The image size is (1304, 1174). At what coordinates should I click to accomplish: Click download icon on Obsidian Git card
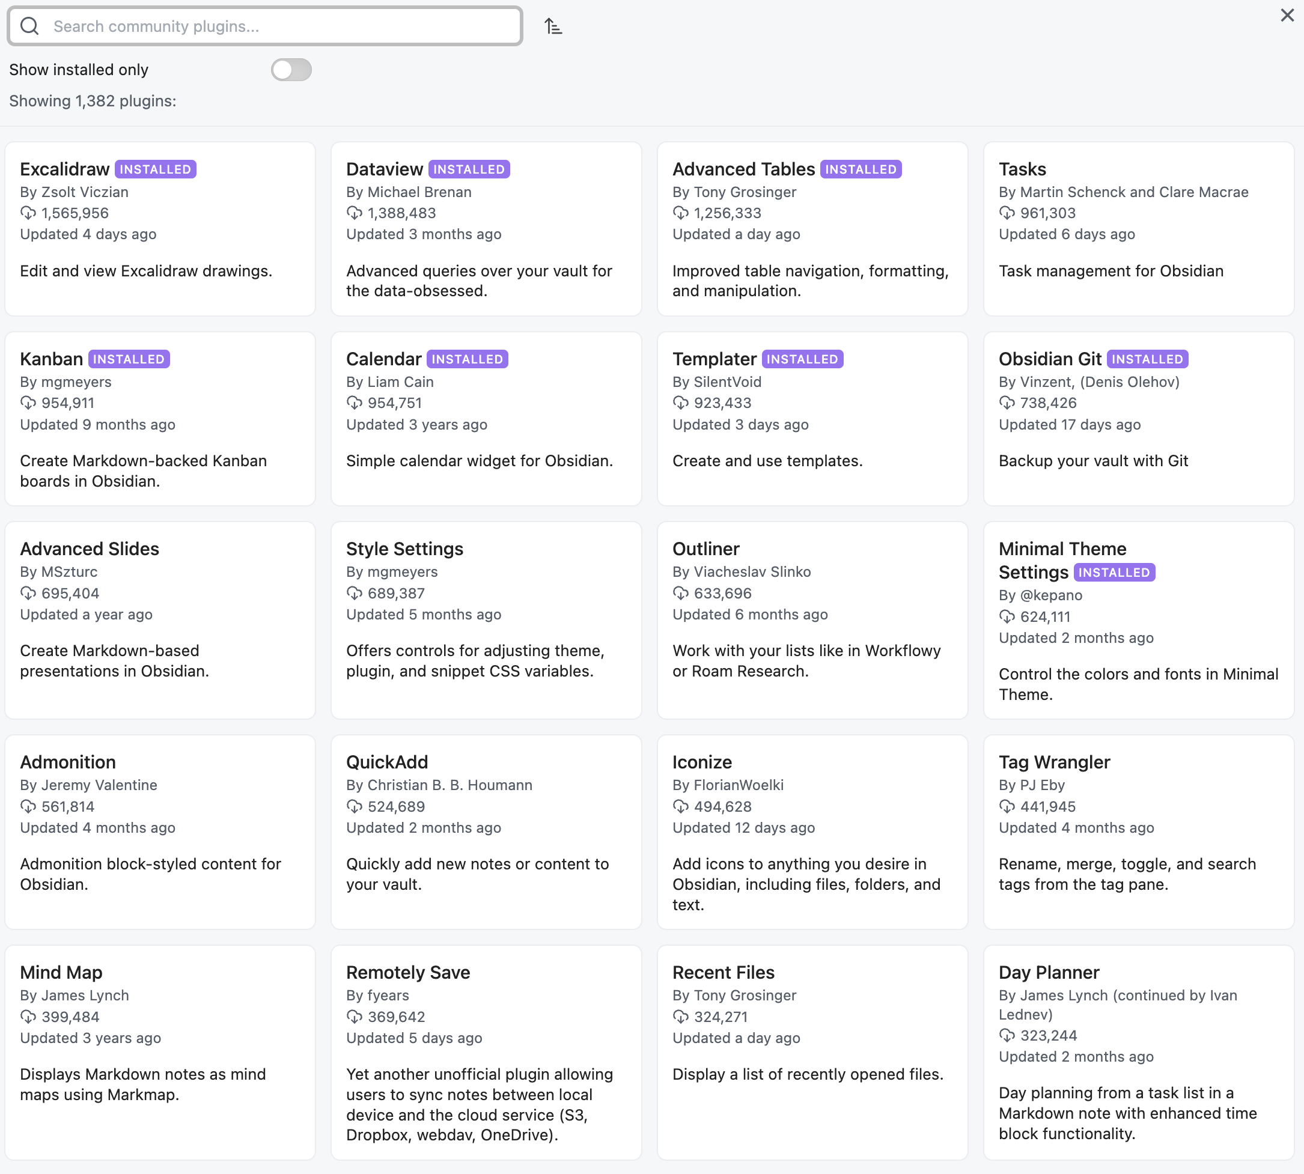pos(1007,403)
